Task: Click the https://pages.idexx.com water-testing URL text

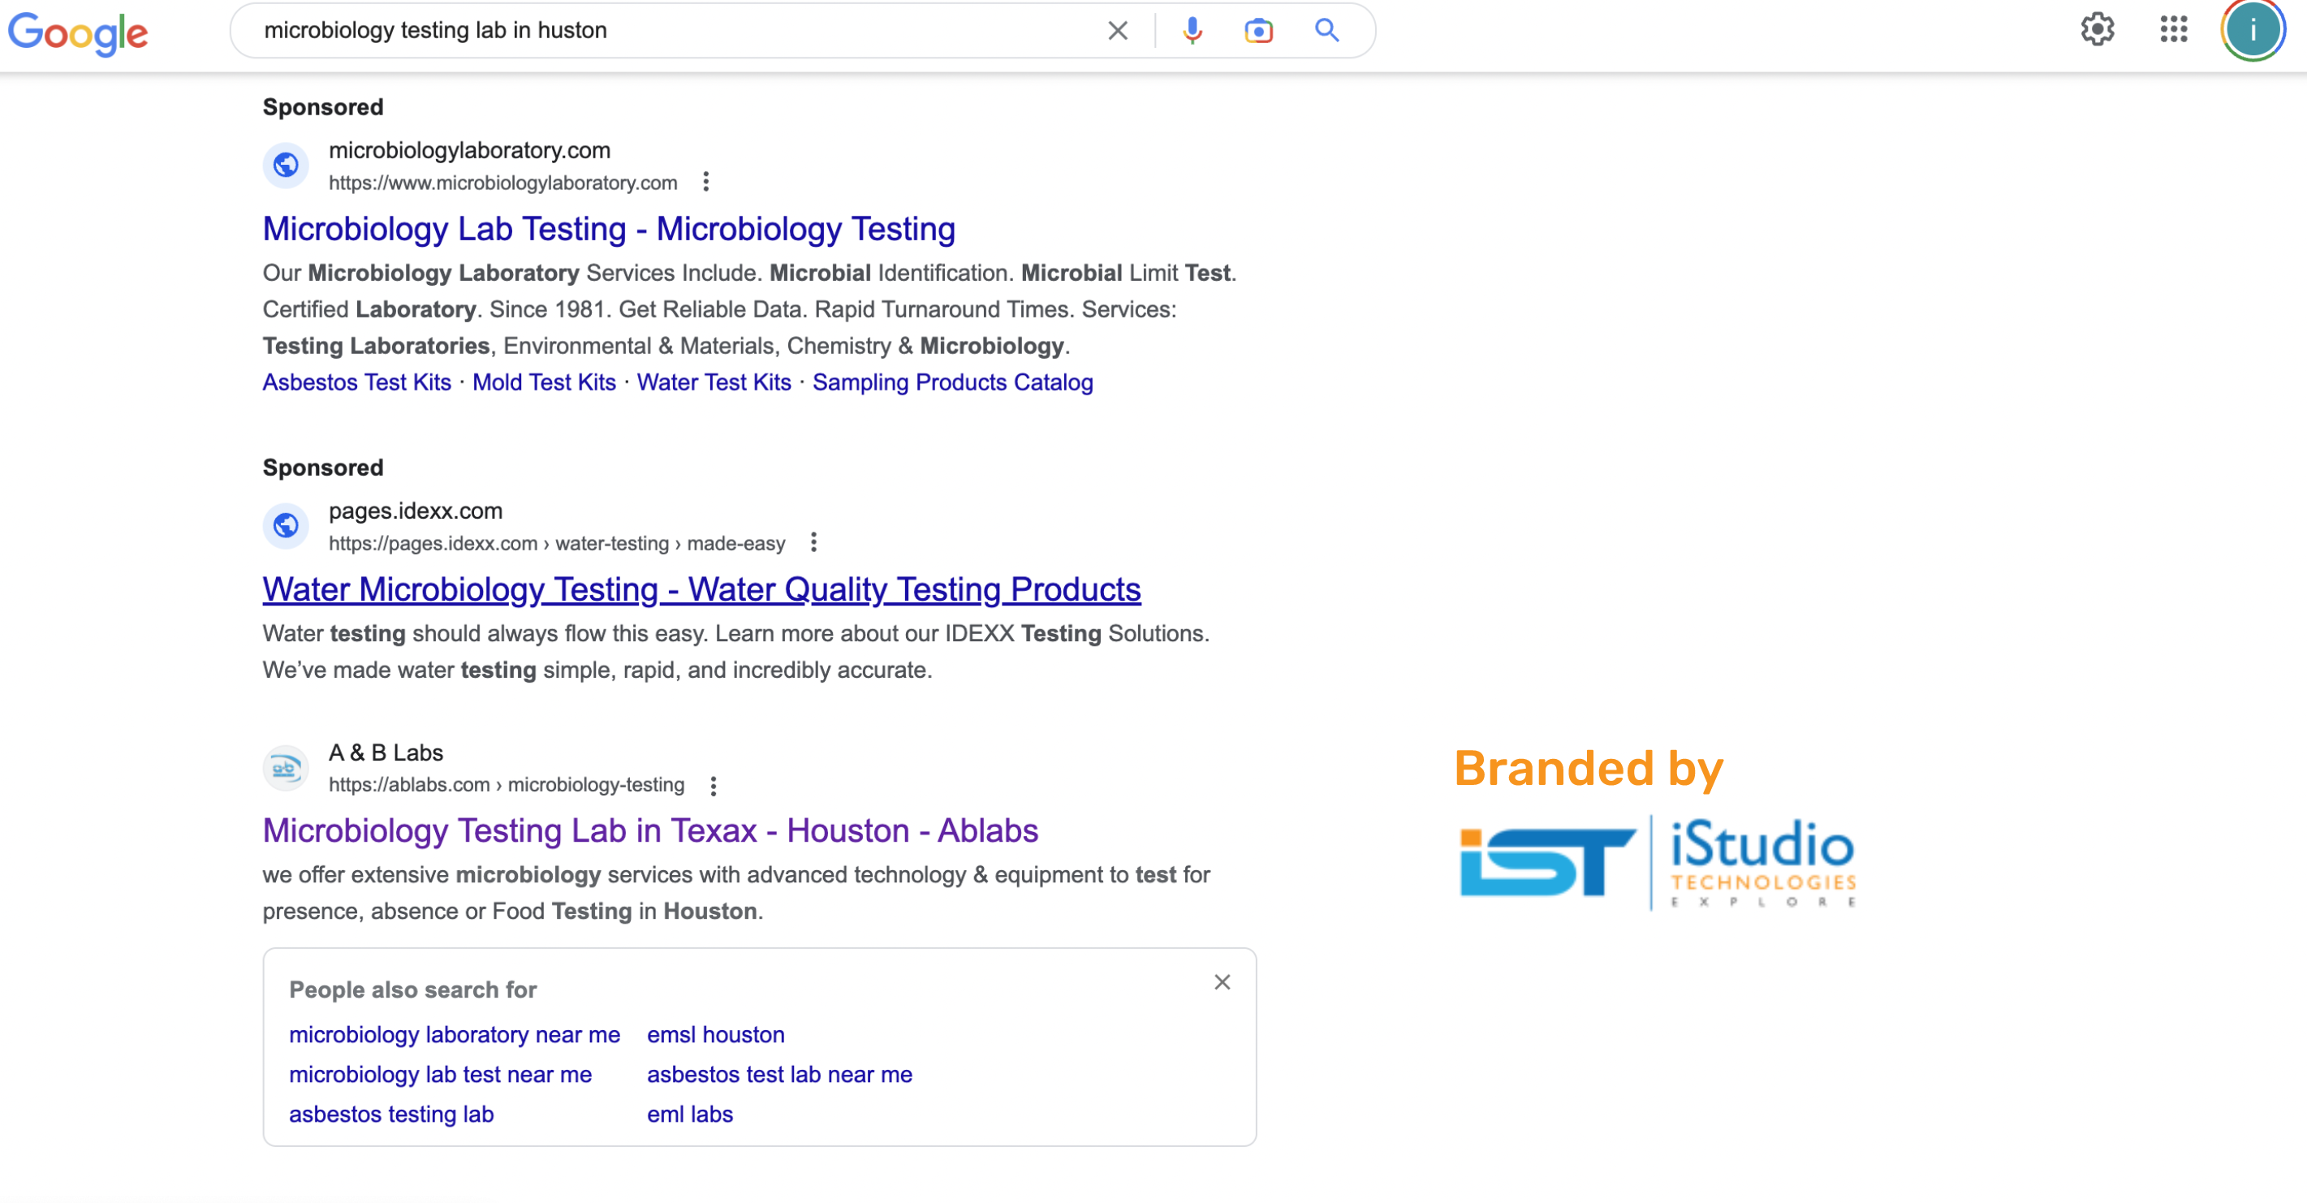Action: [556, 543]
